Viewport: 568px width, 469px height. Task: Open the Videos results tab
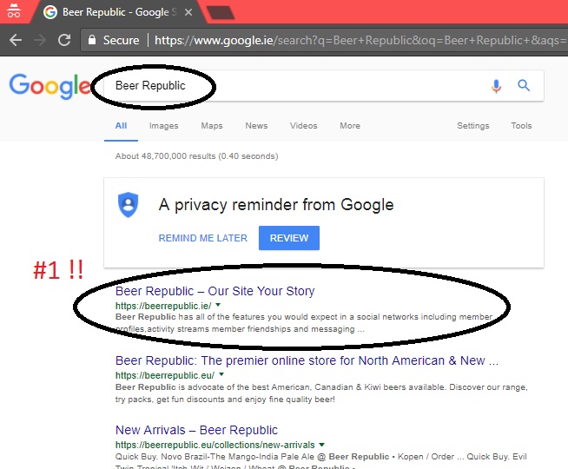[304, 126]
